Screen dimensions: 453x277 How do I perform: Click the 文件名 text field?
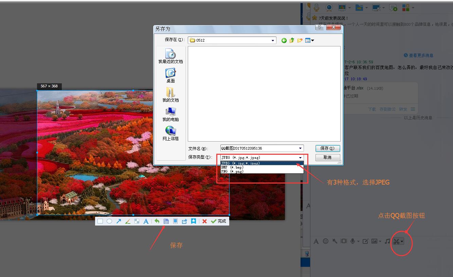[258, 148]
